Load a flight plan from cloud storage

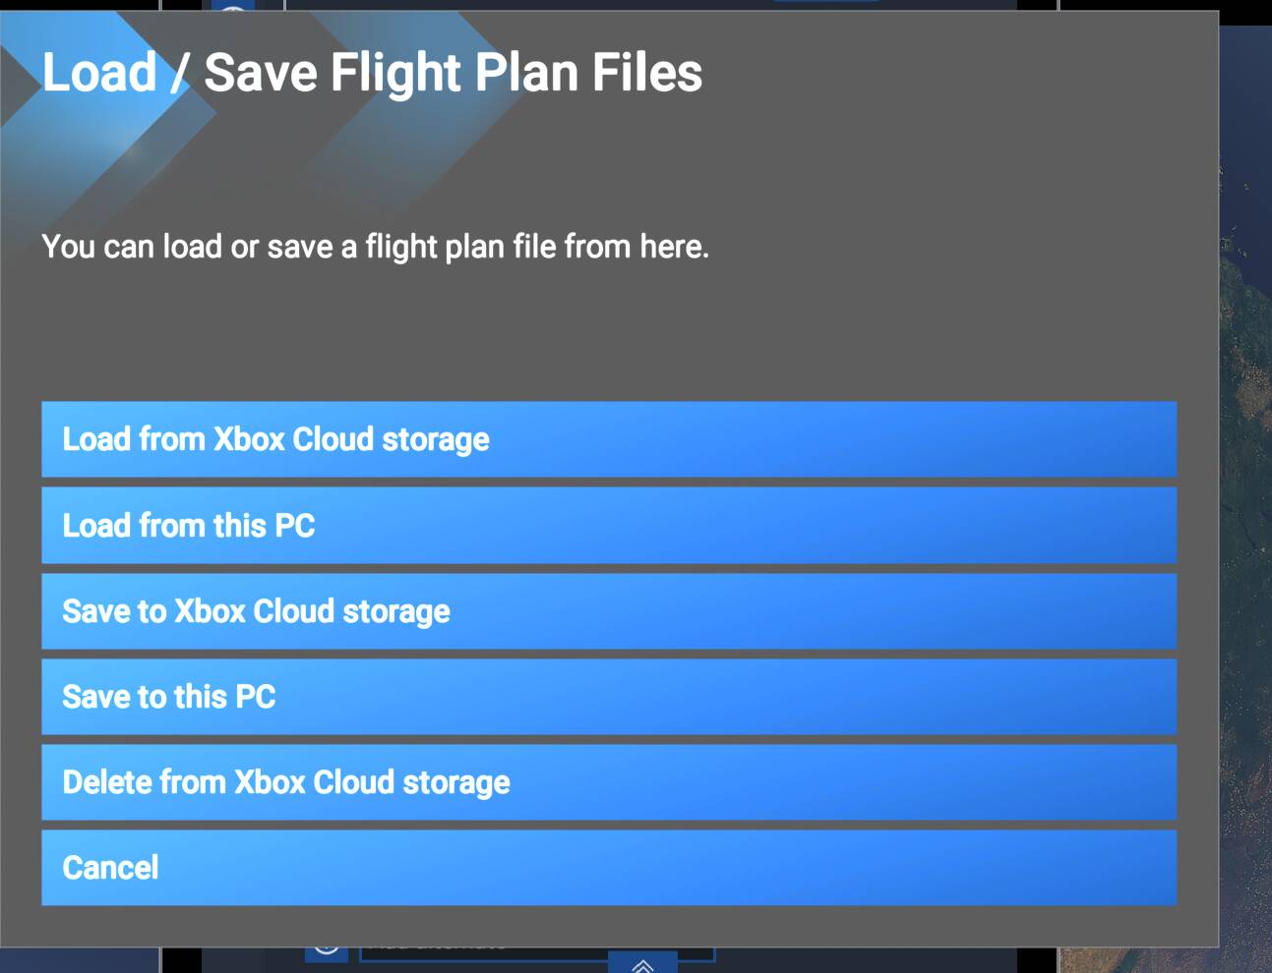[608, 439]
